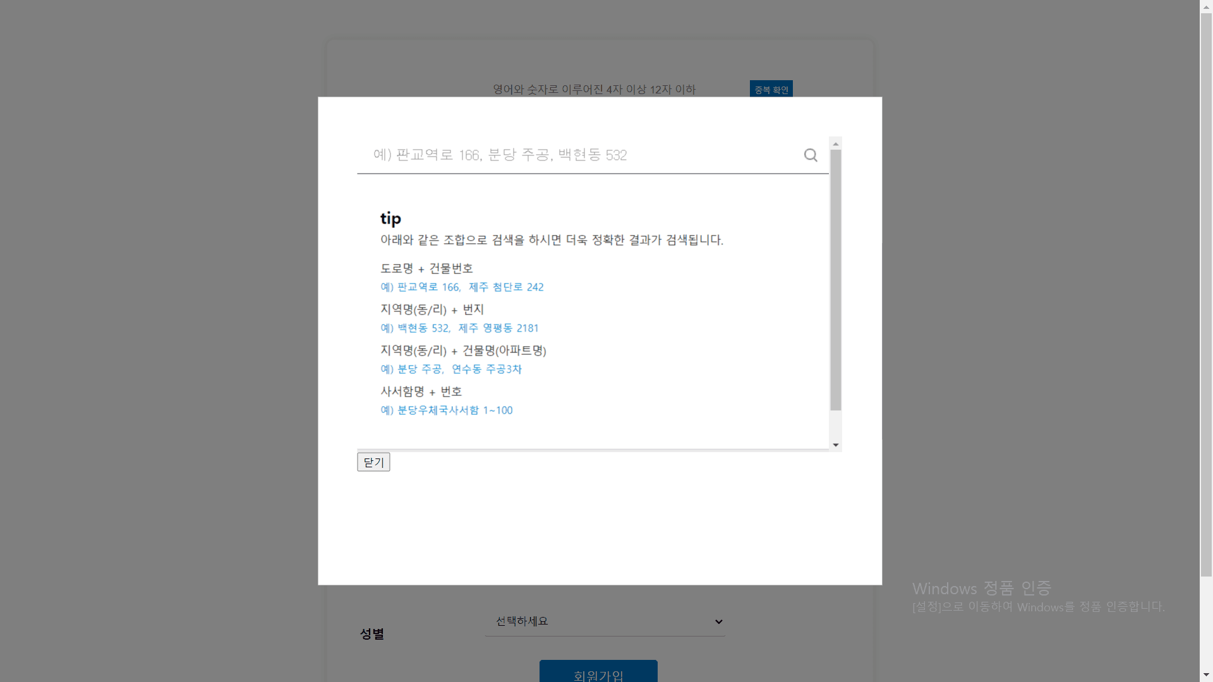Click the main page scrollbar thumb
This screenshot has width=1213, height=682.
[1206, 294]
